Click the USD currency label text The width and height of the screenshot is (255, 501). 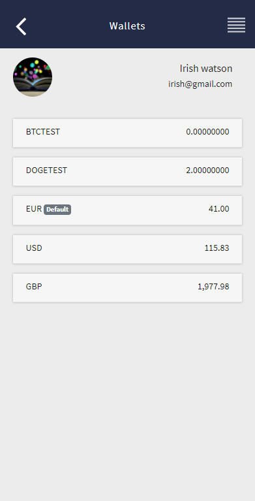[x=34, y=248]
